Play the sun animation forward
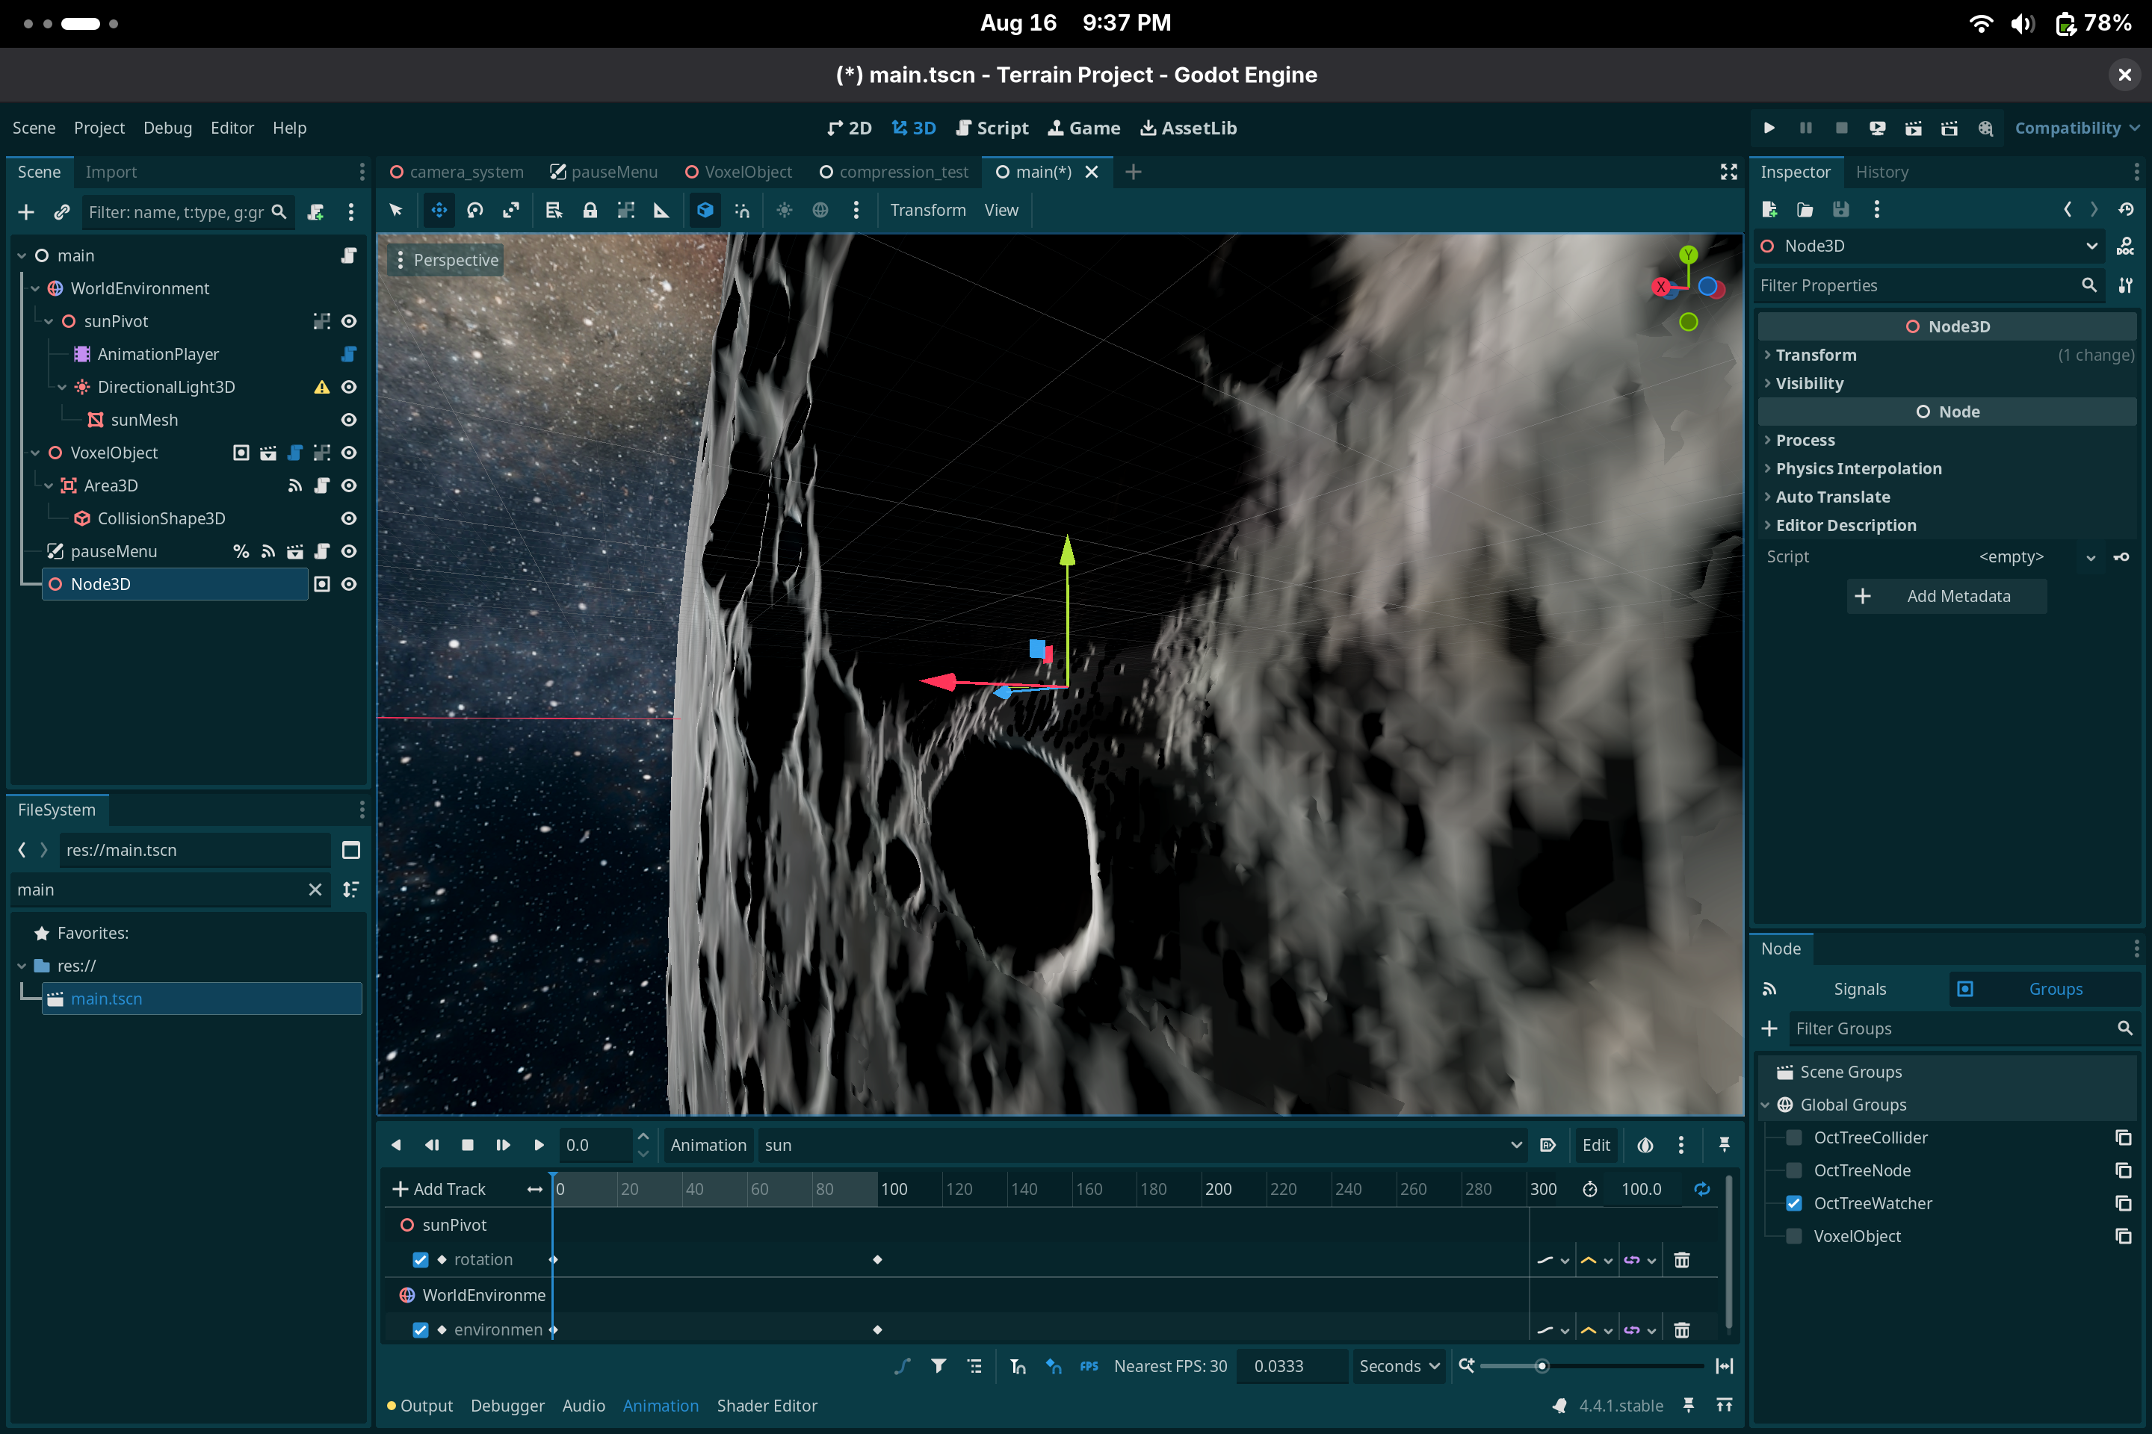Screen dimensions: 2152x1434 click(x=538, y=1145)
